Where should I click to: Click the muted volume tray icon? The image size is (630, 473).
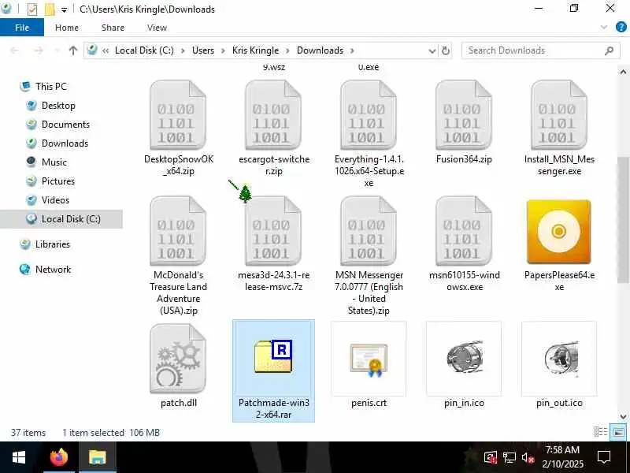pos(527,457)
